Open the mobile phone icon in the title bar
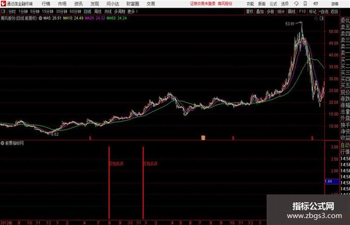 click(x=305, y=4)
